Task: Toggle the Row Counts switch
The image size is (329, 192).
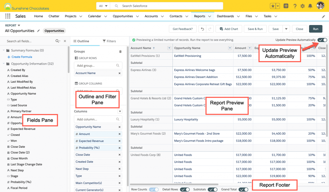Action: pos(154,189)
